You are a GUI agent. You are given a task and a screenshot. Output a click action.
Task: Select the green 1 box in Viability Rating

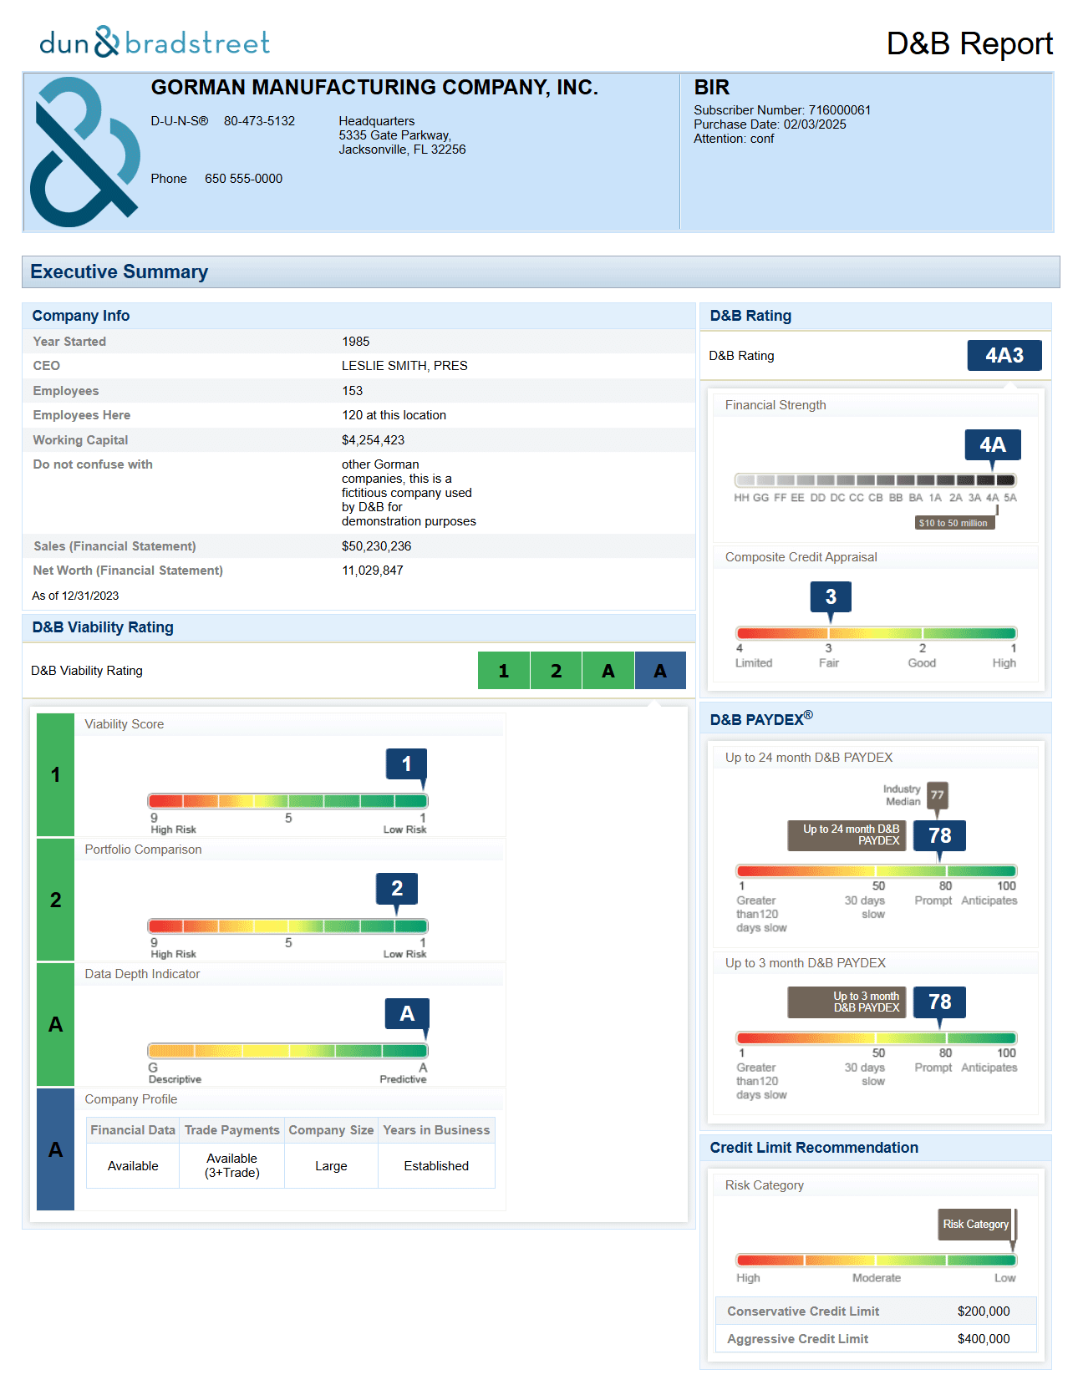[504, 670]
